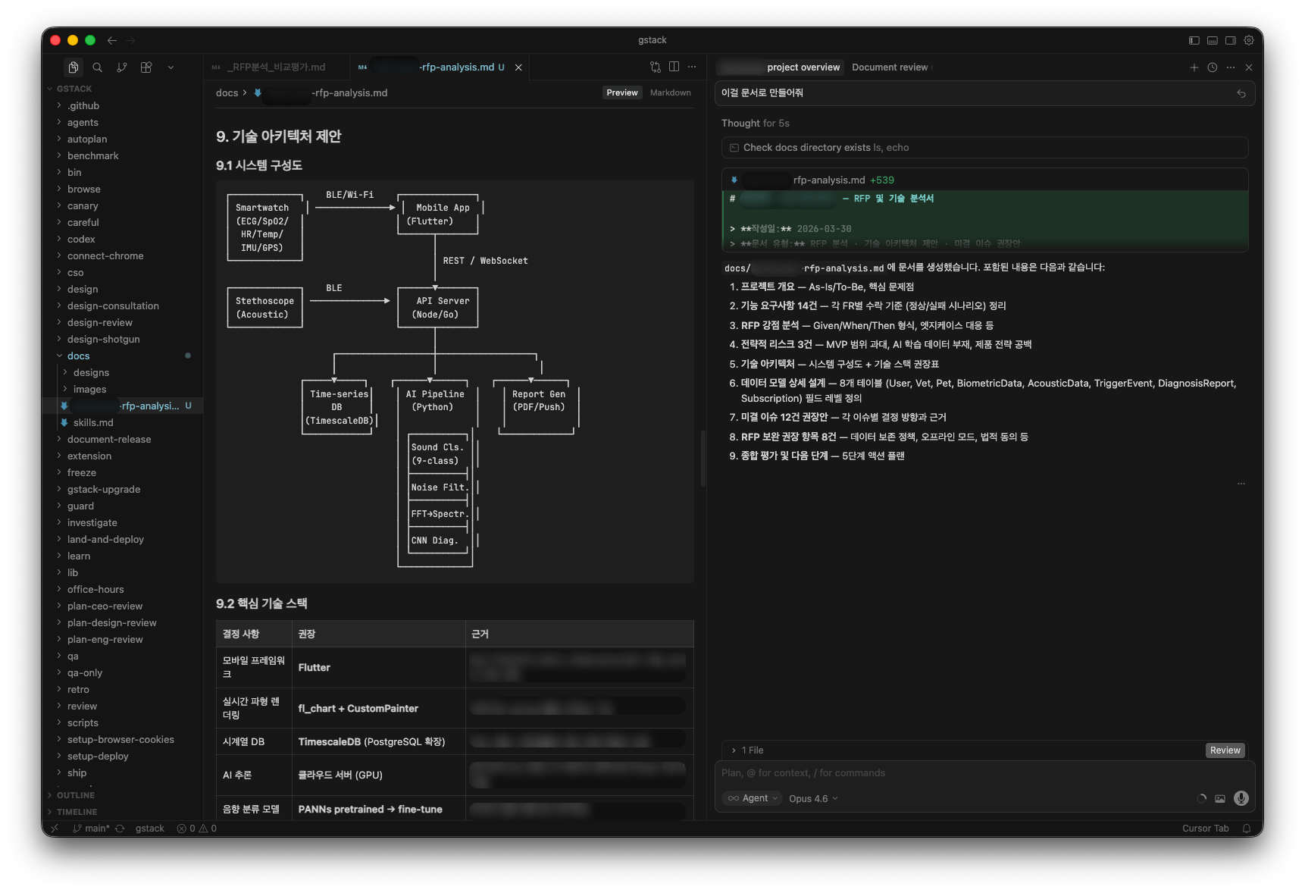The image size is (1305, 893).
Task: Go back with the left arrow in title bar
Action: tap(112, 40)
